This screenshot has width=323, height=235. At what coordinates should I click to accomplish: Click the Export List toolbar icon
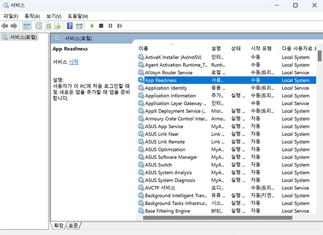(58, 26)
